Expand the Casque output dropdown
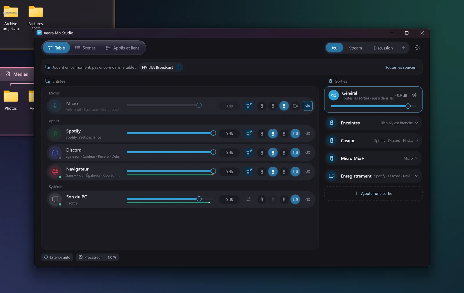 (417, 141)
